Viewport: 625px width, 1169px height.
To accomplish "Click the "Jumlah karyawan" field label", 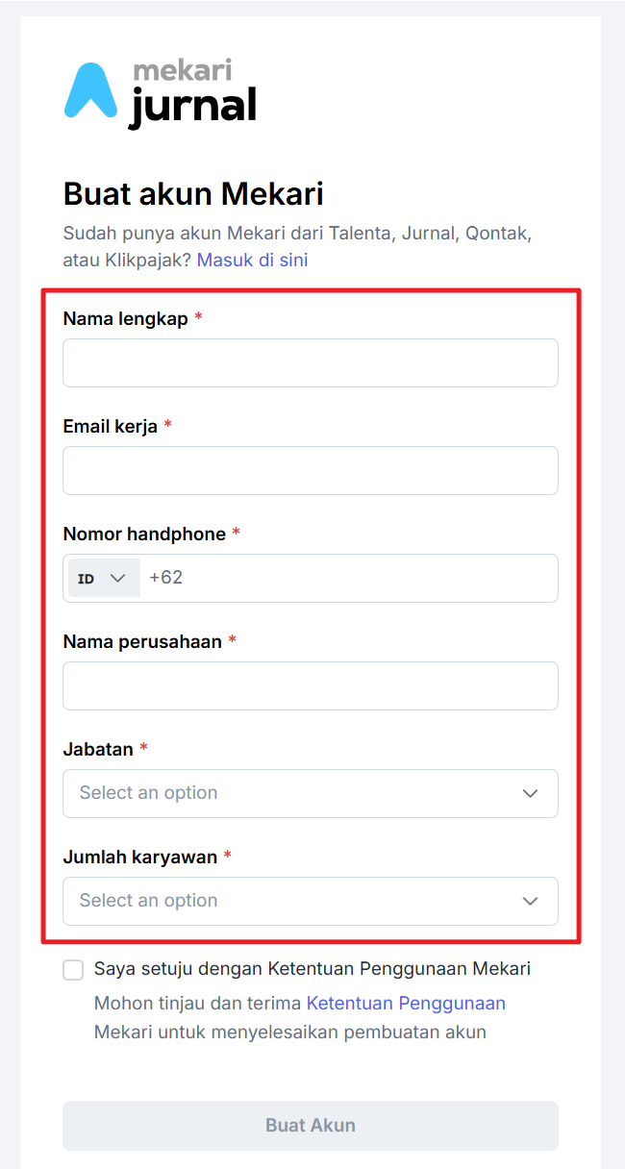I will (140, 857).
